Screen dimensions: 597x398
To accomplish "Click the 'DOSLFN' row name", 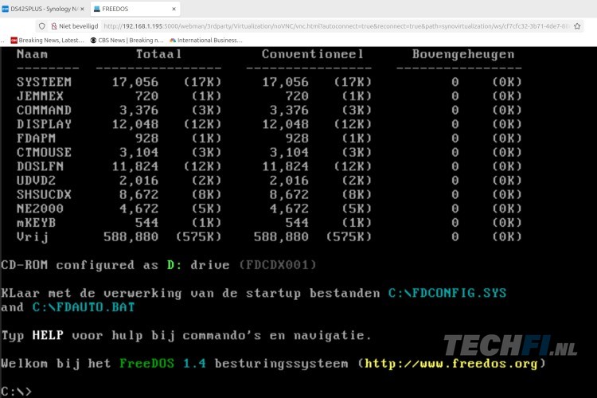I will (x=40, y=166).
